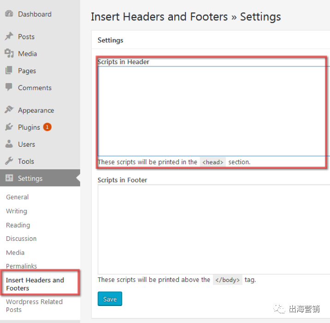Click the Posts pushpin icon
This screenshot has height=323, width=330.
9,36
